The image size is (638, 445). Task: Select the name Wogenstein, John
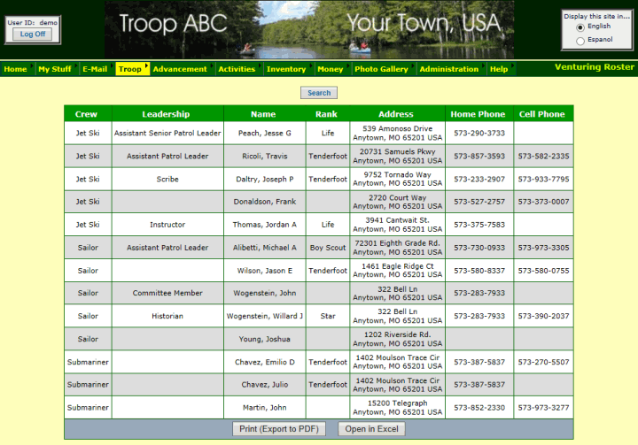coord(265,293)
